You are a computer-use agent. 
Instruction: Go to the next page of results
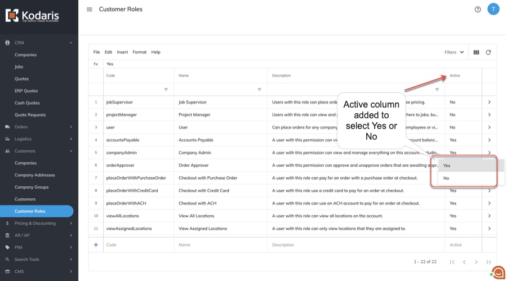pos(476,262)
